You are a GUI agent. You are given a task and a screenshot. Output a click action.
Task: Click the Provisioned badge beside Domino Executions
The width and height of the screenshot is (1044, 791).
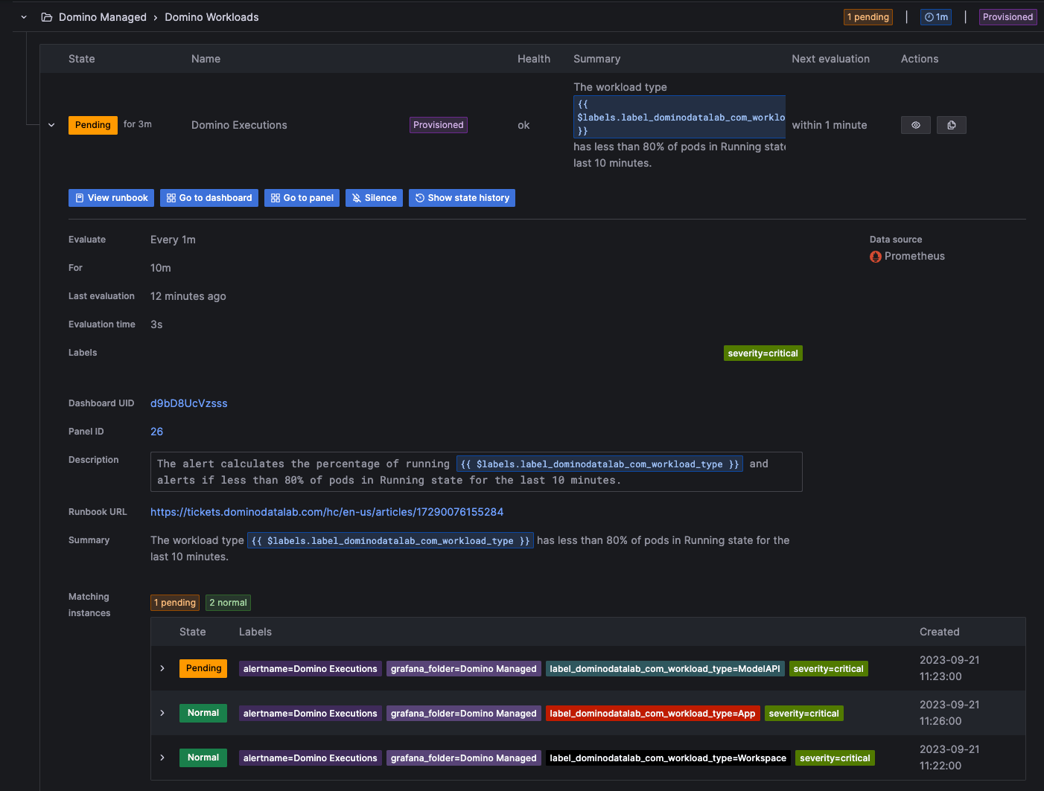coord(439,125)
